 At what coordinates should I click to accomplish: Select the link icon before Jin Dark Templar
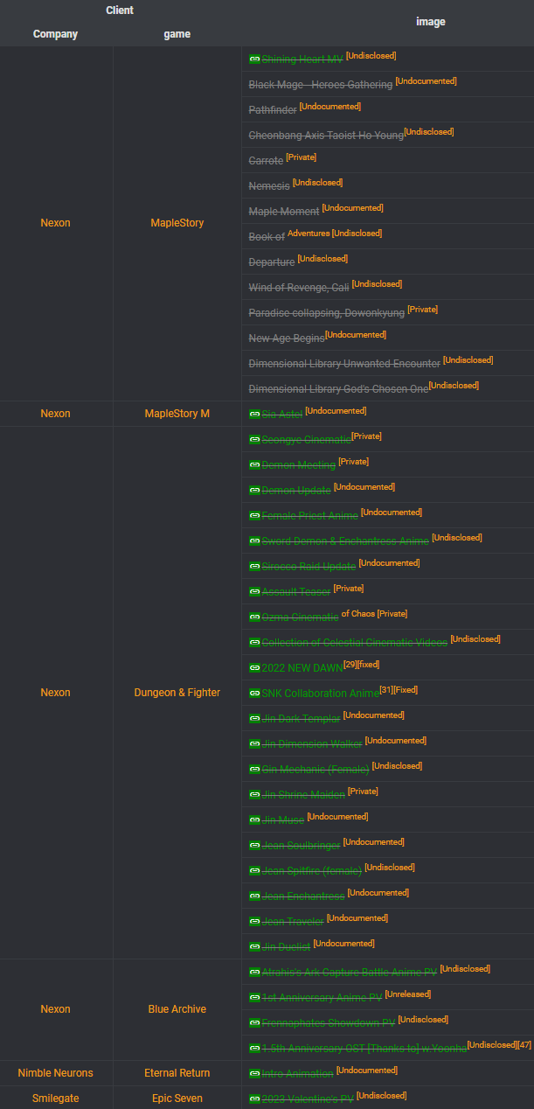[254, 719]
